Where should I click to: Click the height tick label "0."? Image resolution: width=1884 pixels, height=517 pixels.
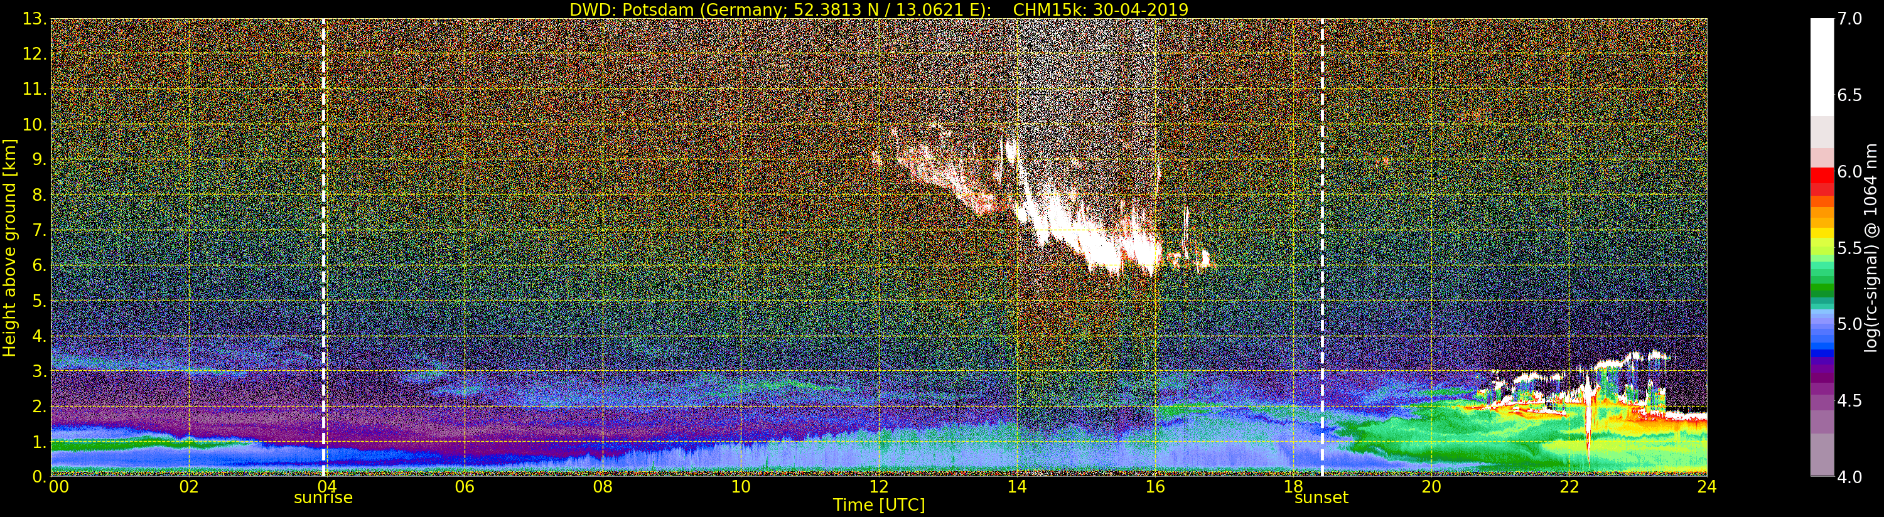pos(40,476)
